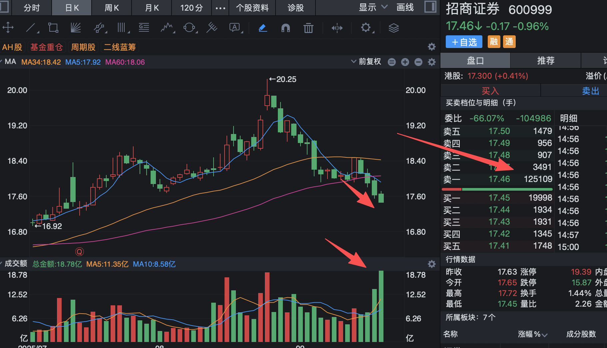Click 买一 price 17.45 row

(497, 198)
